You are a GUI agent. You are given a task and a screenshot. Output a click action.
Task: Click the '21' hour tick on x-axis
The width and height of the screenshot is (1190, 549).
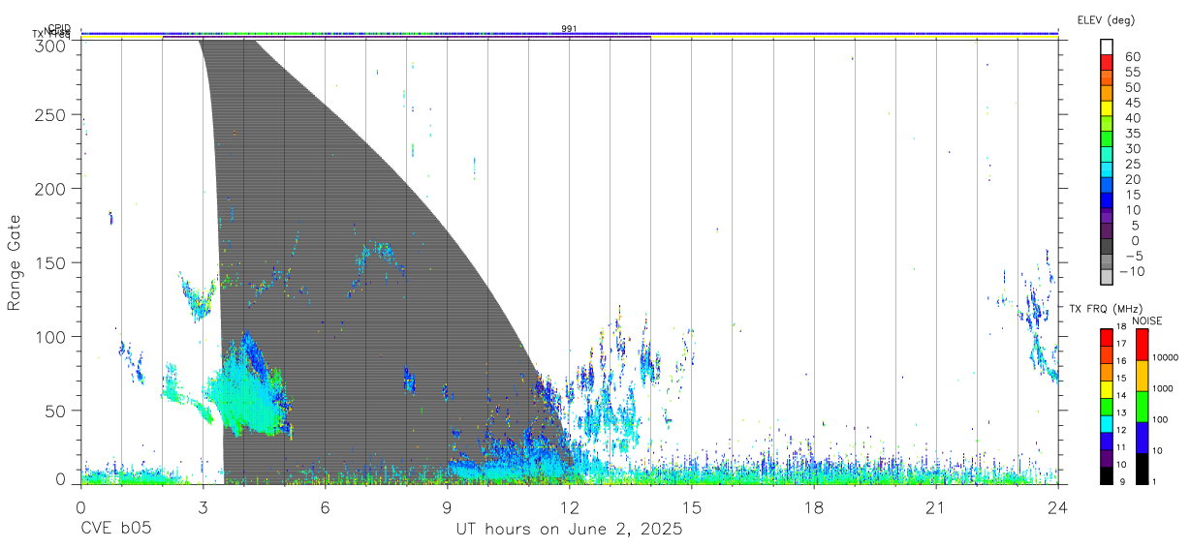tap(936, 506)
